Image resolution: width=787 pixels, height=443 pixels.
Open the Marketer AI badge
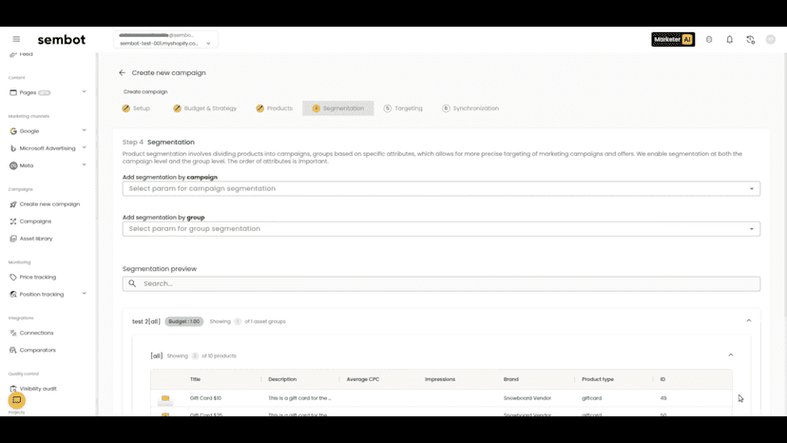(x=673, y=39)
